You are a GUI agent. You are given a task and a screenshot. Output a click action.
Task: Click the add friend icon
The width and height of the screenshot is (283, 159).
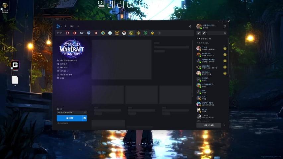[198, 33]
